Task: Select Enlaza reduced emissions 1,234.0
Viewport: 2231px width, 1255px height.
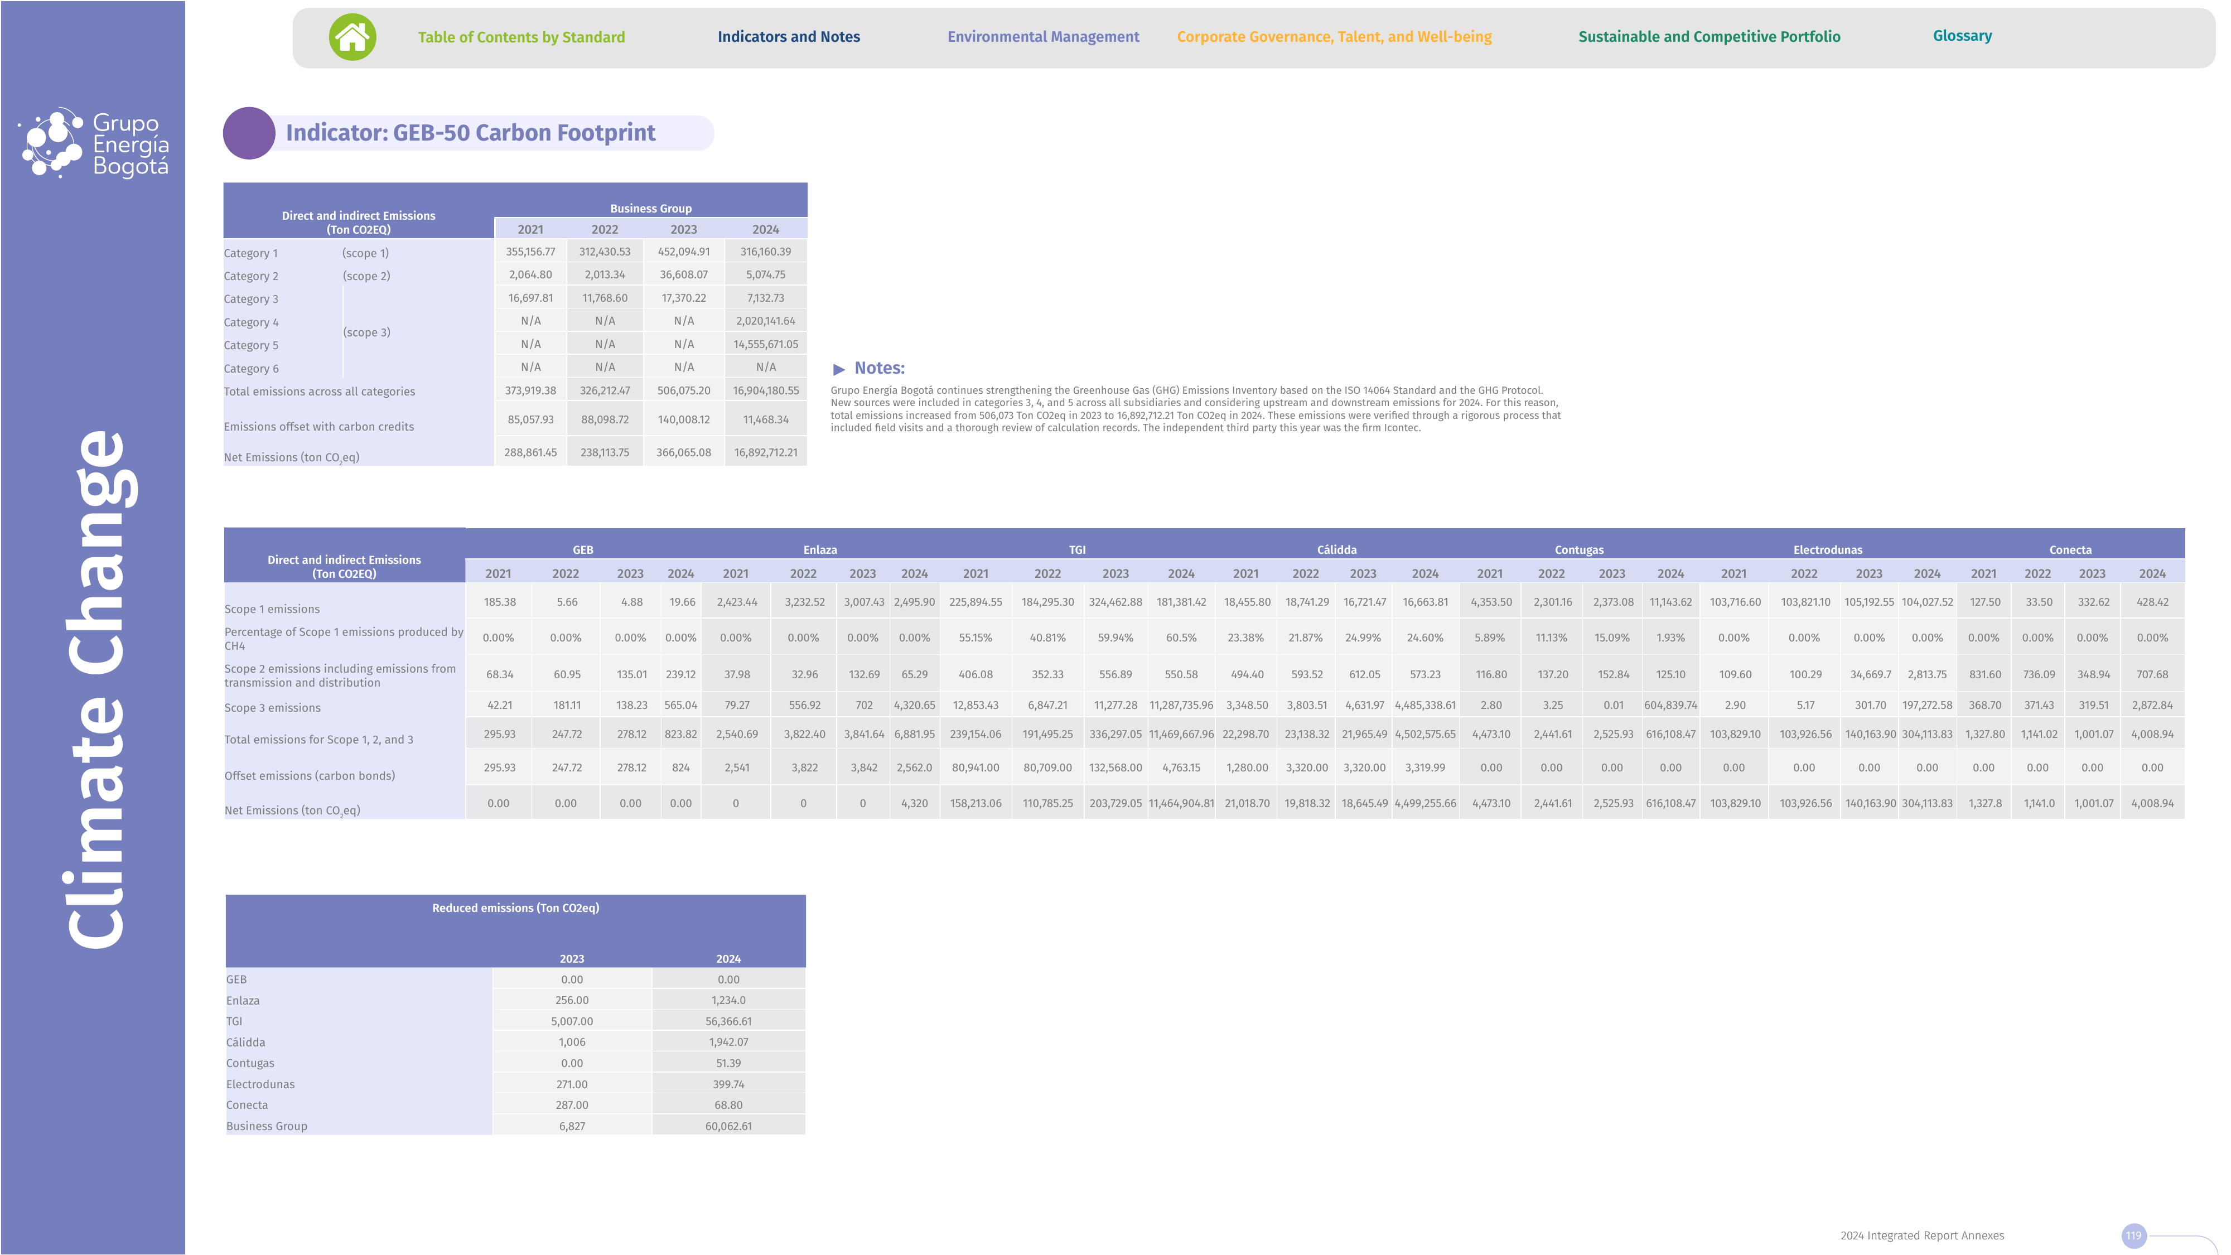Action: 727,1000
